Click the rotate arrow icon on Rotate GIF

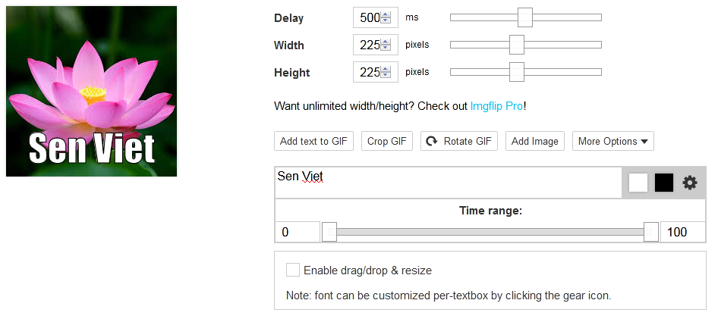[x=431, y=141]
